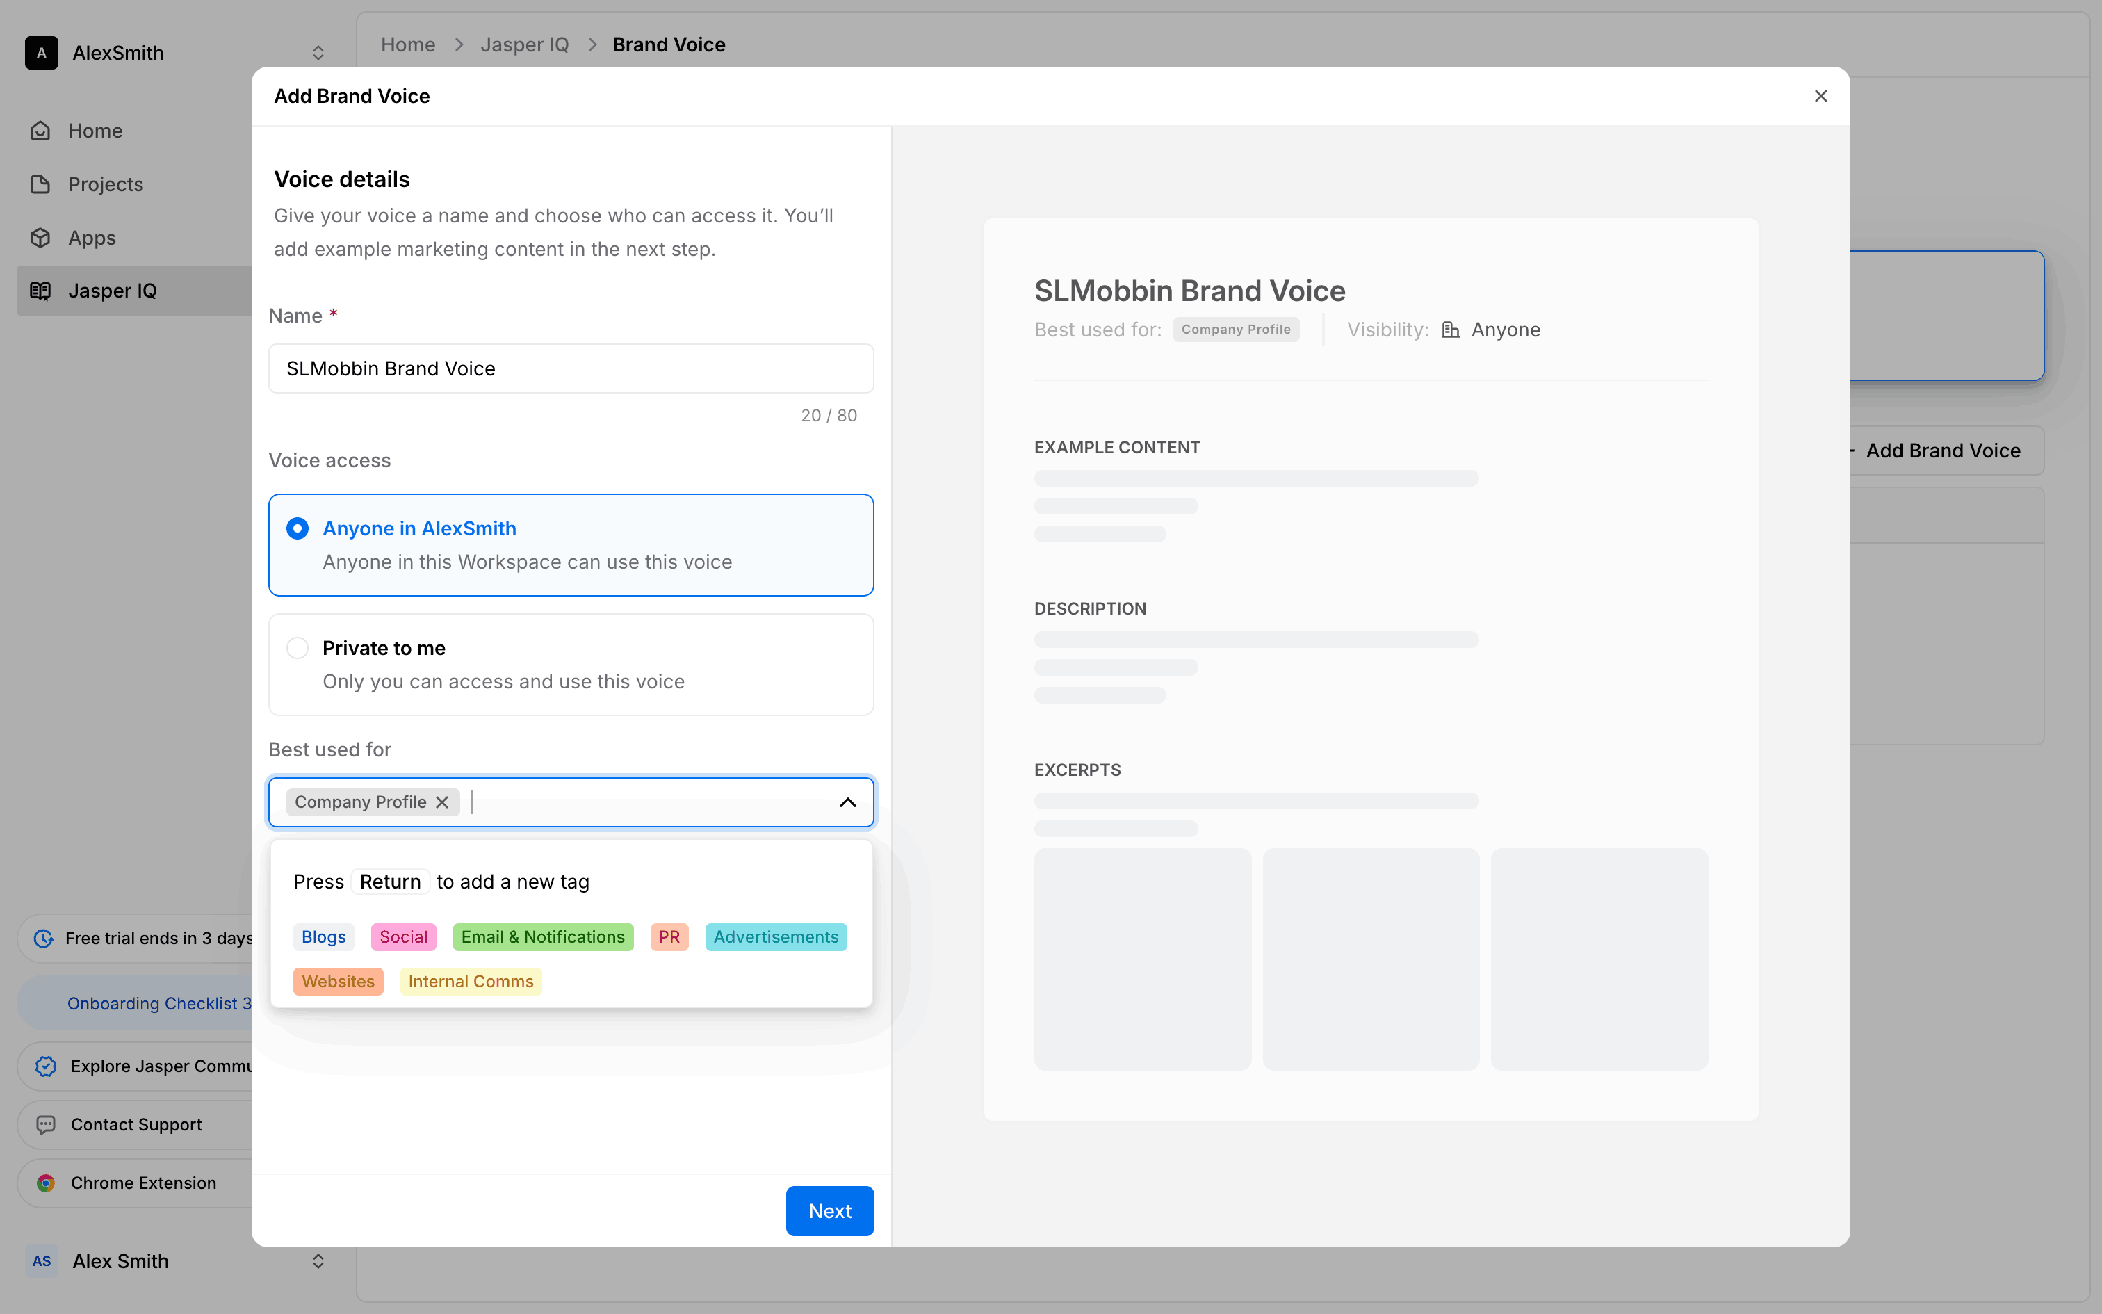The image size is (2102, 1314).
Task: Collapse the Best used for dropdown
Action: pos(847,802)
